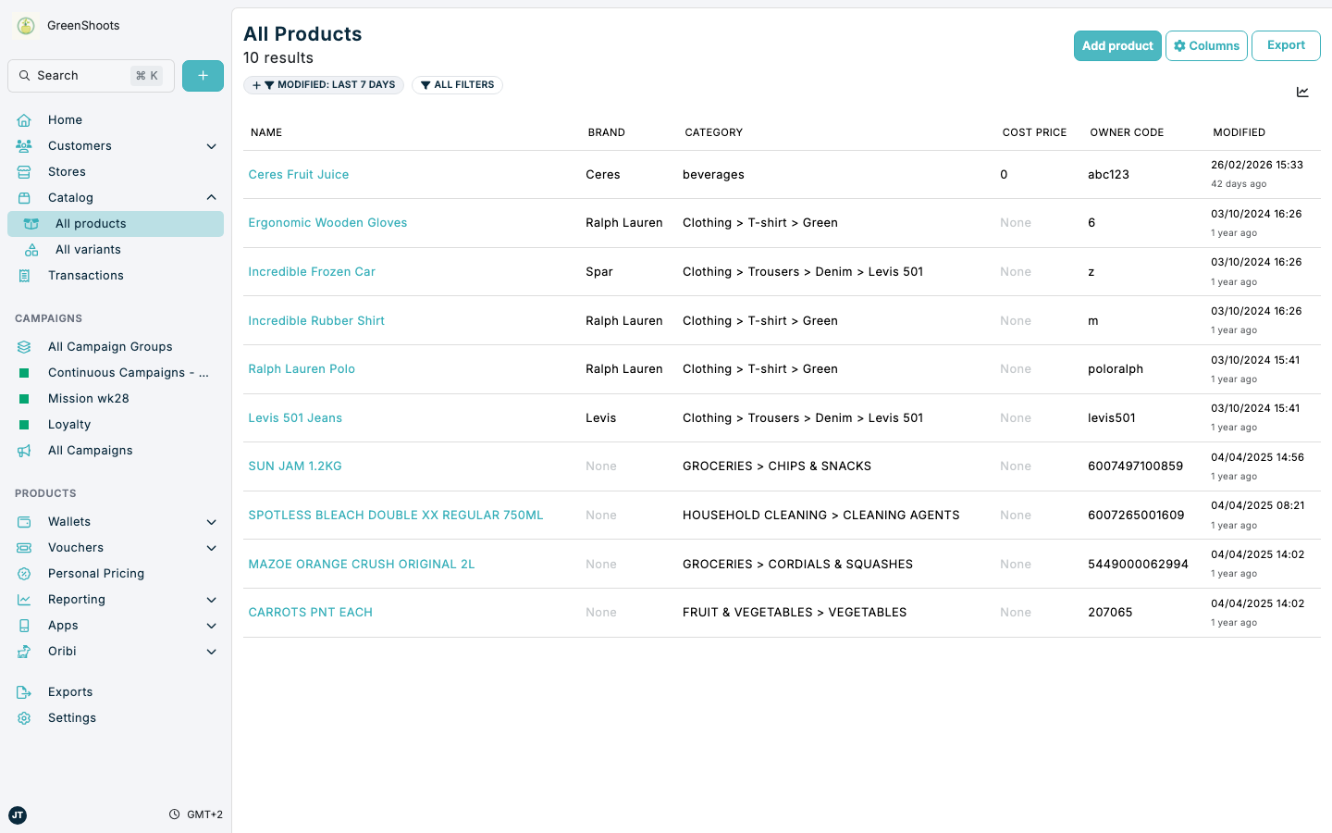The height and width of the screenshot is (833, 1332).
Task: Click the teal plus button next to search
Action: pyautogui.click(x=203, y=75)
